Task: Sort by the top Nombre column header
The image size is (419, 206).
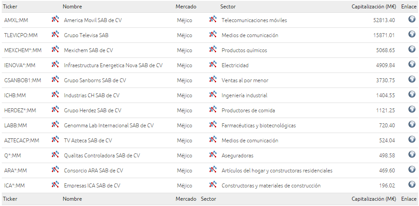Action: (72, 7)
